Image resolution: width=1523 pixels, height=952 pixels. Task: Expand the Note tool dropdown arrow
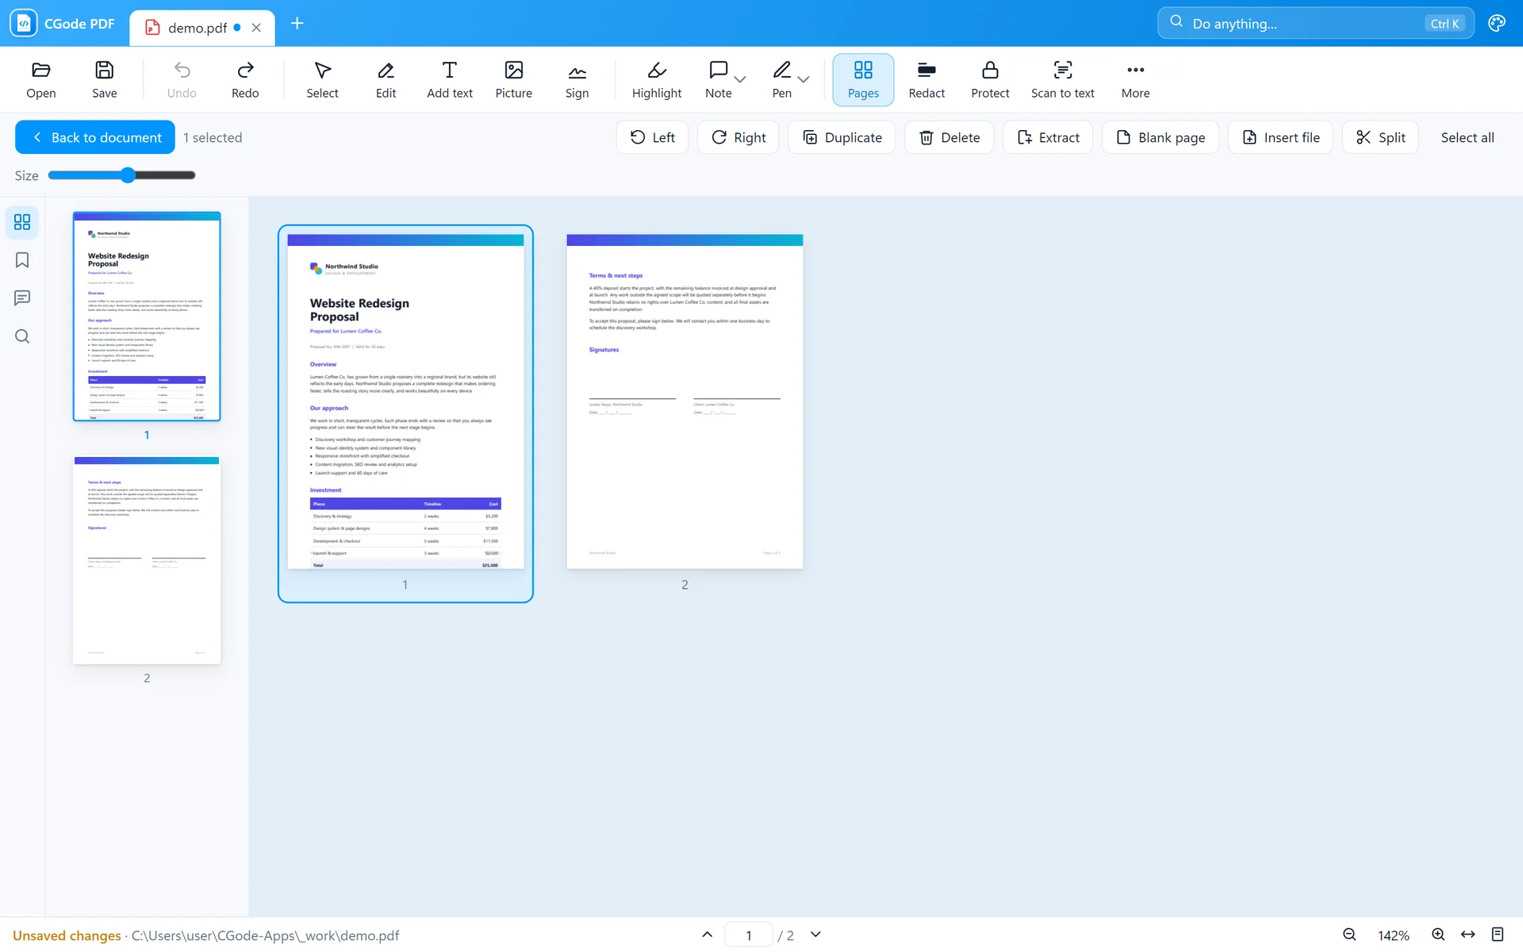[740, 79]
